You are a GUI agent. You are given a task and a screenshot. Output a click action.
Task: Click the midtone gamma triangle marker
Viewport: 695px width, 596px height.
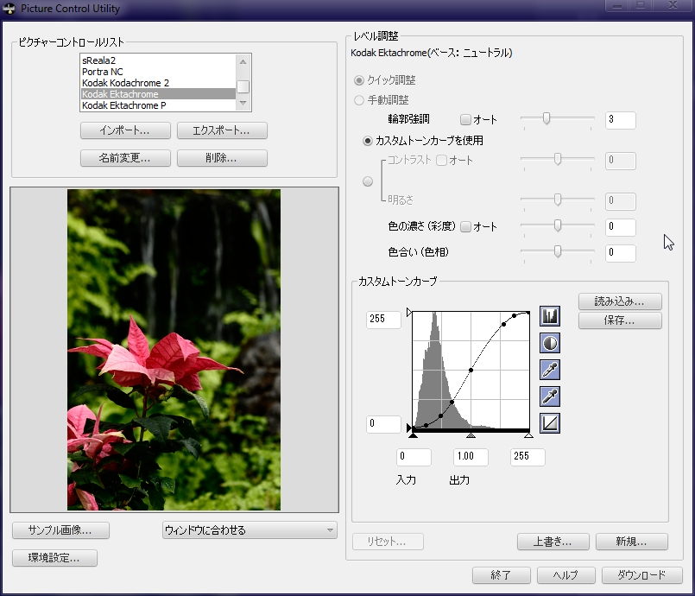471,436
